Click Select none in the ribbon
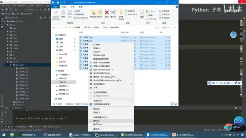 (x=164, y=15)
